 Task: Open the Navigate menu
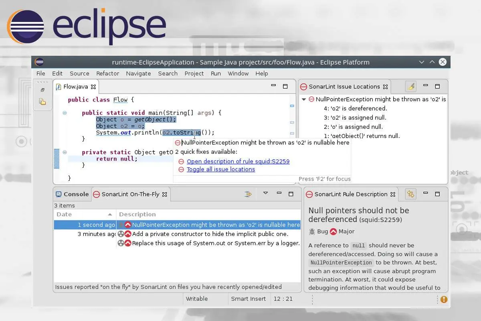click(139, 73)
